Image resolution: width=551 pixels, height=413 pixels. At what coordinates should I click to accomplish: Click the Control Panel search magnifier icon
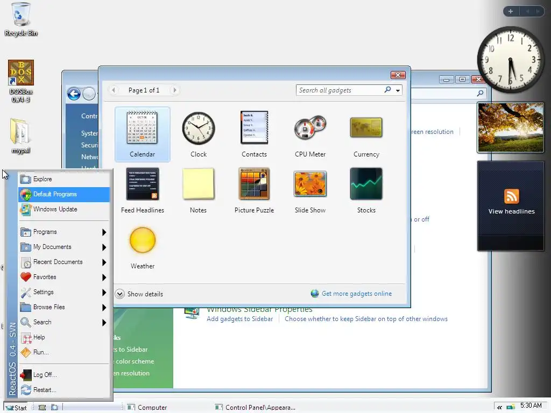480,93
